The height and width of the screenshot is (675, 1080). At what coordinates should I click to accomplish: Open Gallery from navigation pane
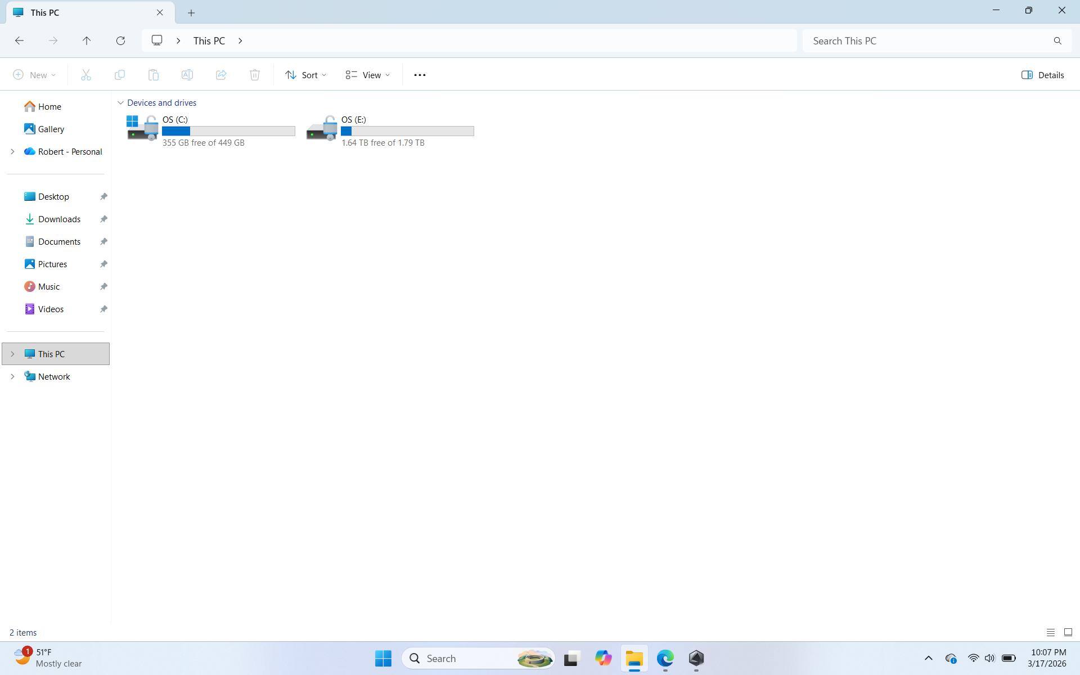[51, 129]
